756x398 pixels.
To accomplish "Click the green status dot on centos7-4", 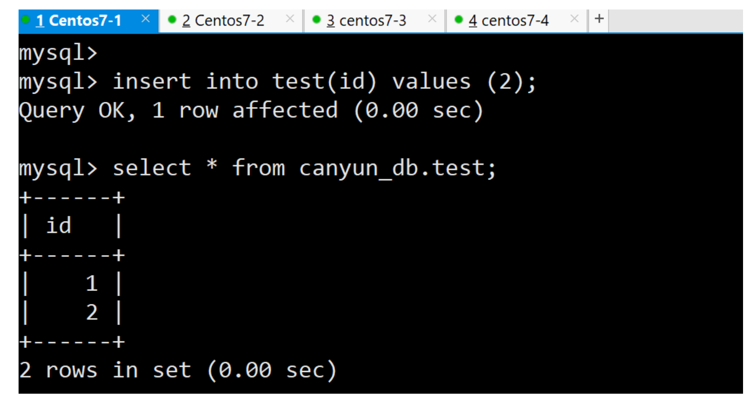I will (x=459, y=19).
